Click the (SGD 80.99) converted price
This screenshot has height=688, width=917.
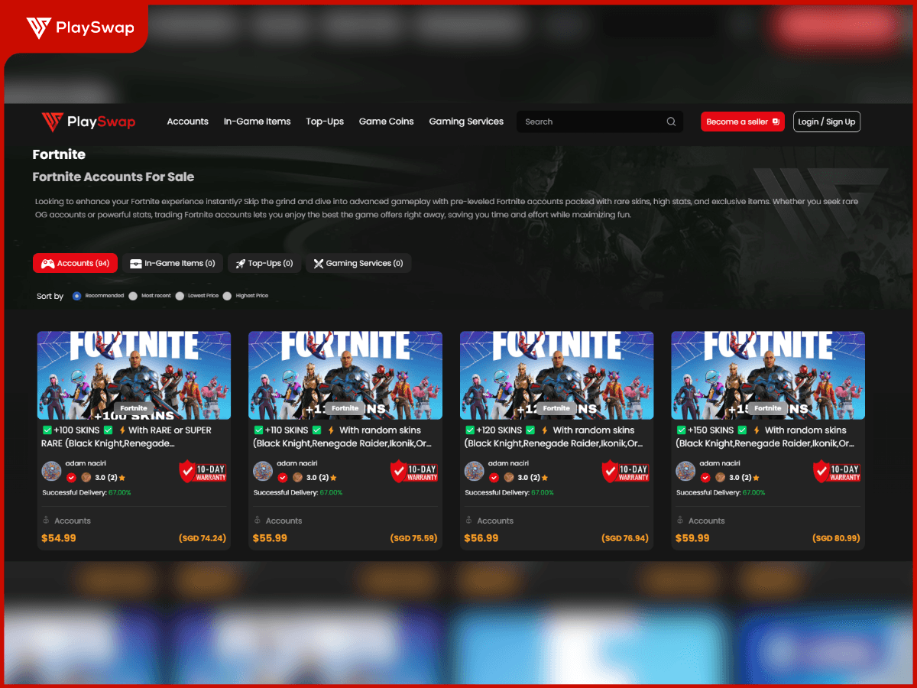click(x=837, y=538)
